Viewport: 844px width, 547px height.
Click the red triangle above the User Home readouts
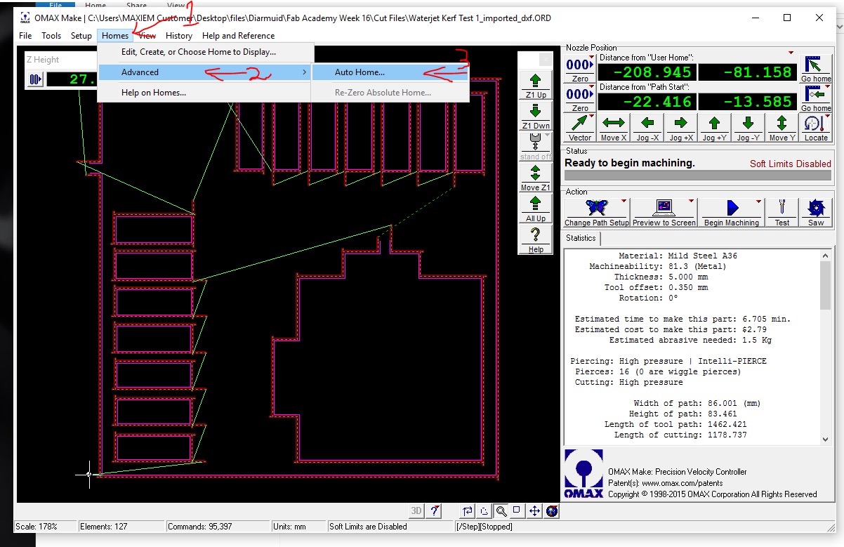pyautogui.click(x=791, y=53)
